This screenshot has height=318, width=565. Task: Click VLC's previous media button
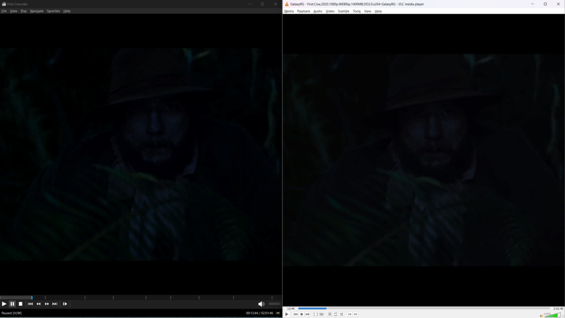pyautogui.click(x=296, y=314)
